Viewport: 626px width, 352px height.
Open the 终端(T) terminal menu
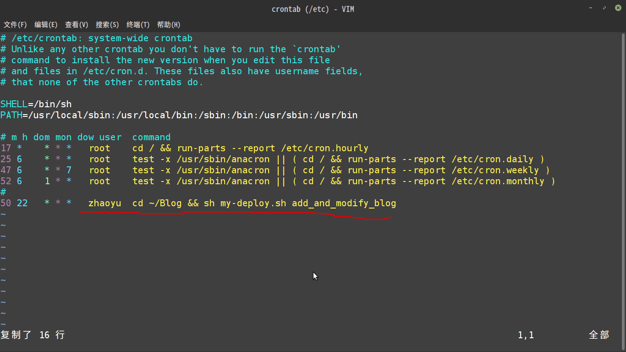coord(138,25)
